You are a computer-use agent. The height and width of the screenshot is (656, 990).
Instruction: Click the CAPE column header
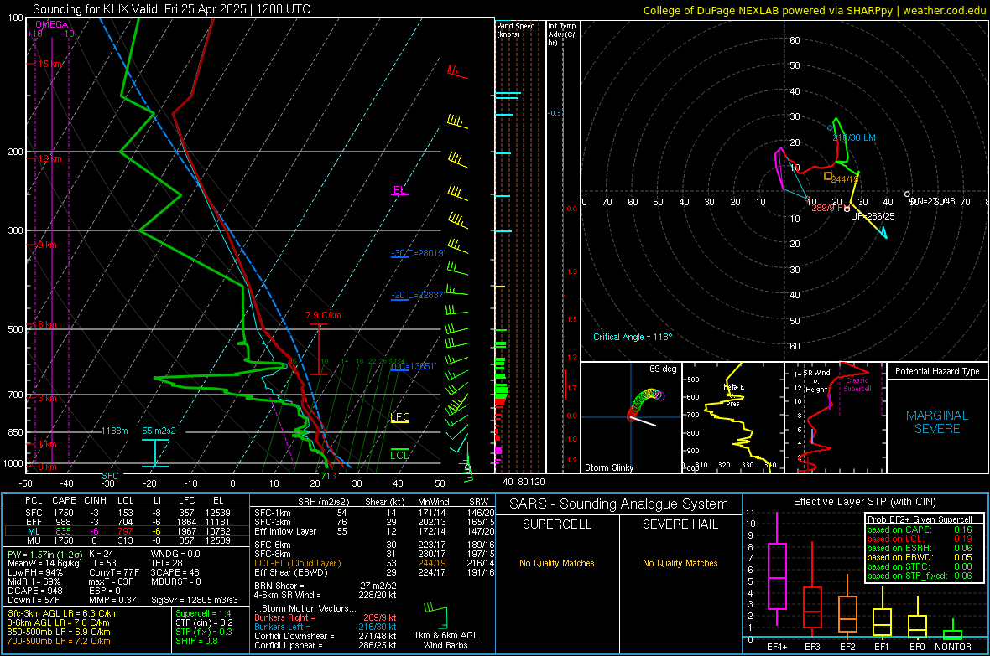coord(64,500)
